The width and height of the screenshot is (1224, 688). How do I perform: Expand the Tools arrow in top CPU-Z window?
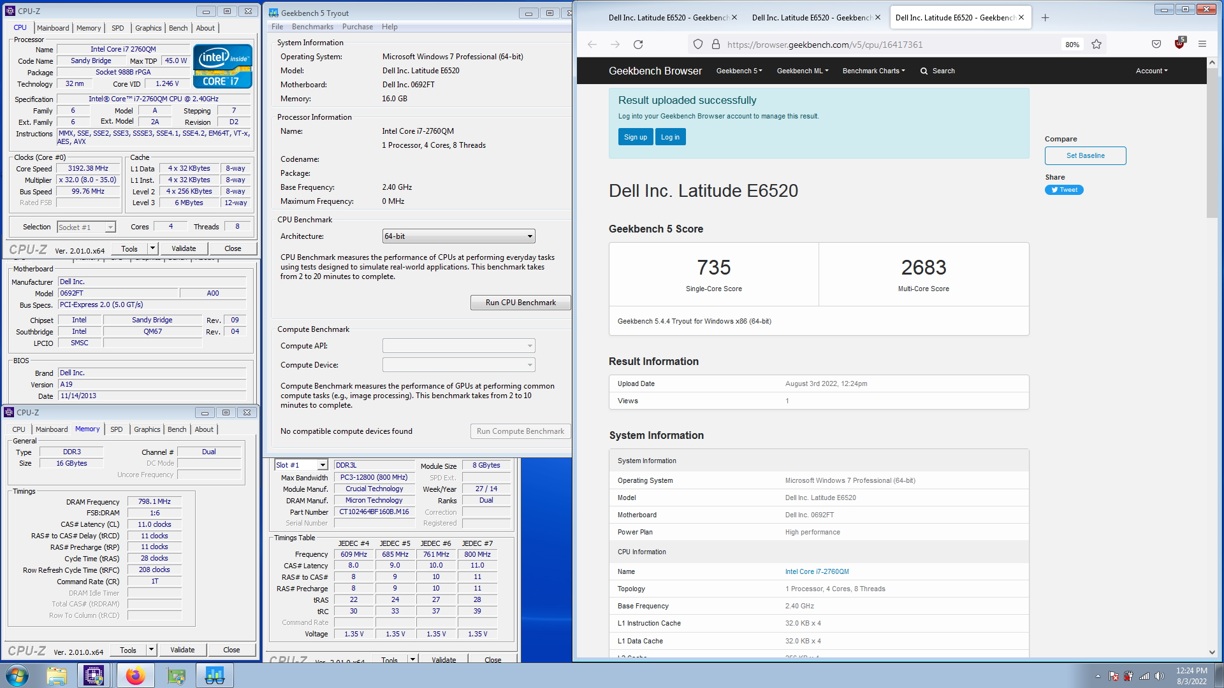152,248
